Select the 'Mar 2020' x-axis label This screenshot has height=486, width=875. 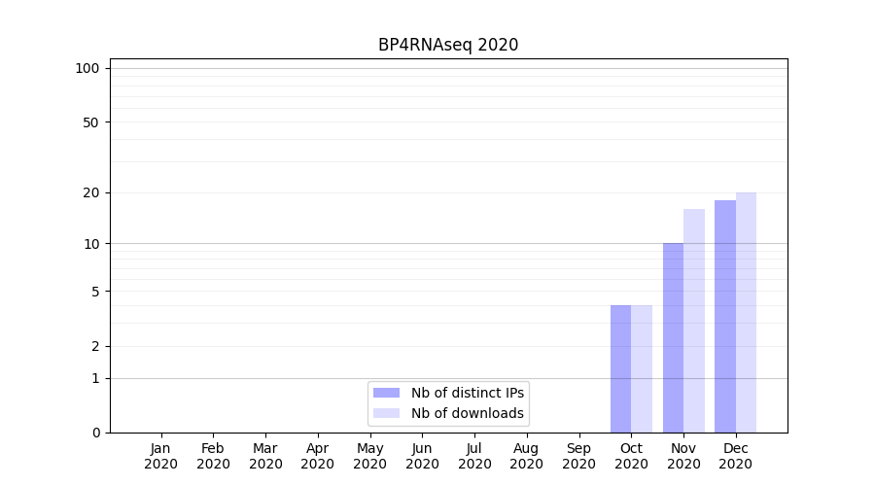(265, 456)
